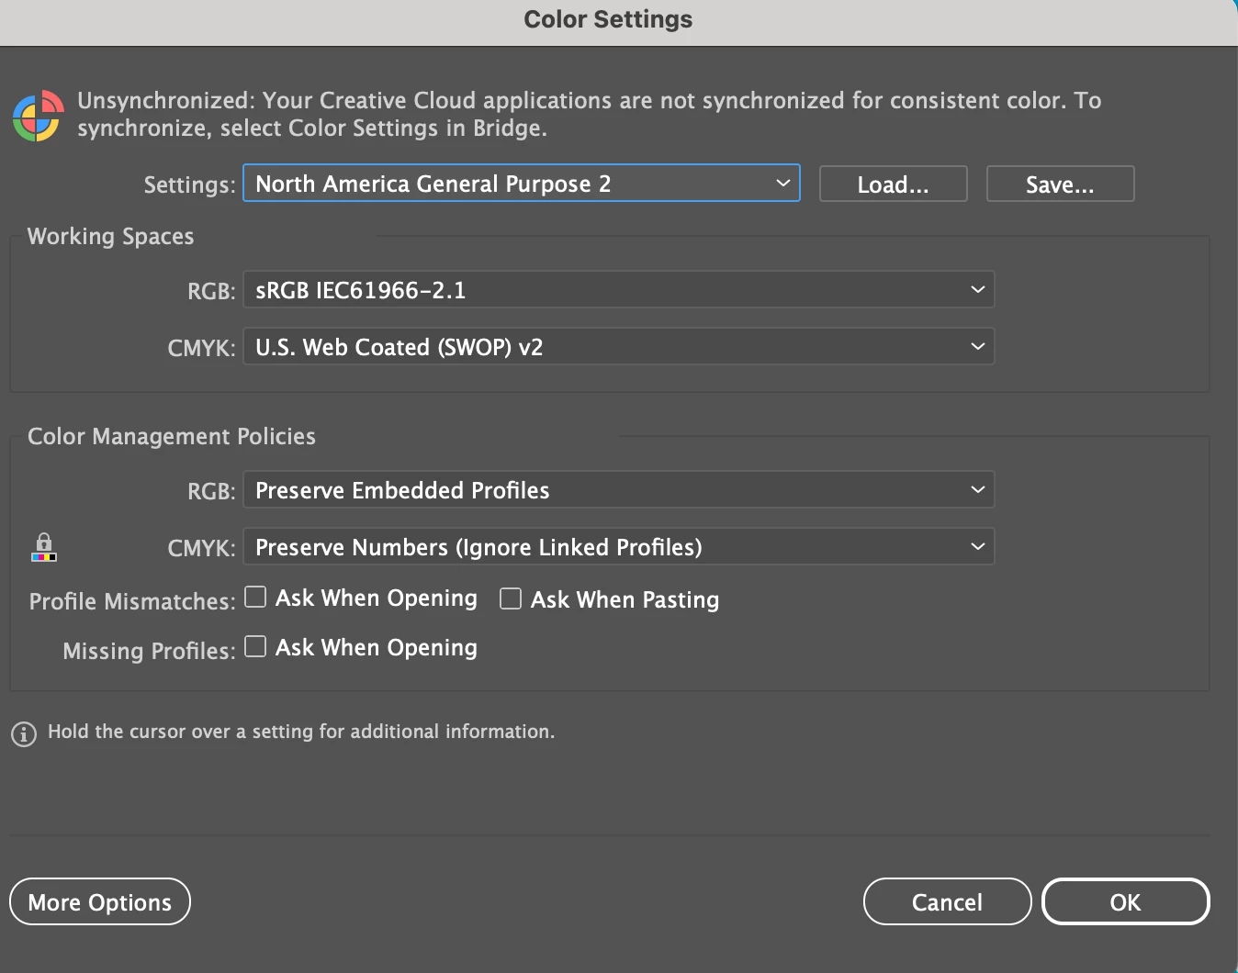Click the Working Spaces section heading

point(111,237)
